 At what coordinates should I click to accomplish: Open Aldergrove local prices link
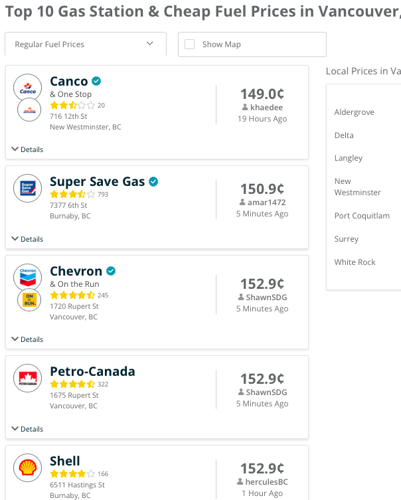pyautogui.click(x=355, y=112)
